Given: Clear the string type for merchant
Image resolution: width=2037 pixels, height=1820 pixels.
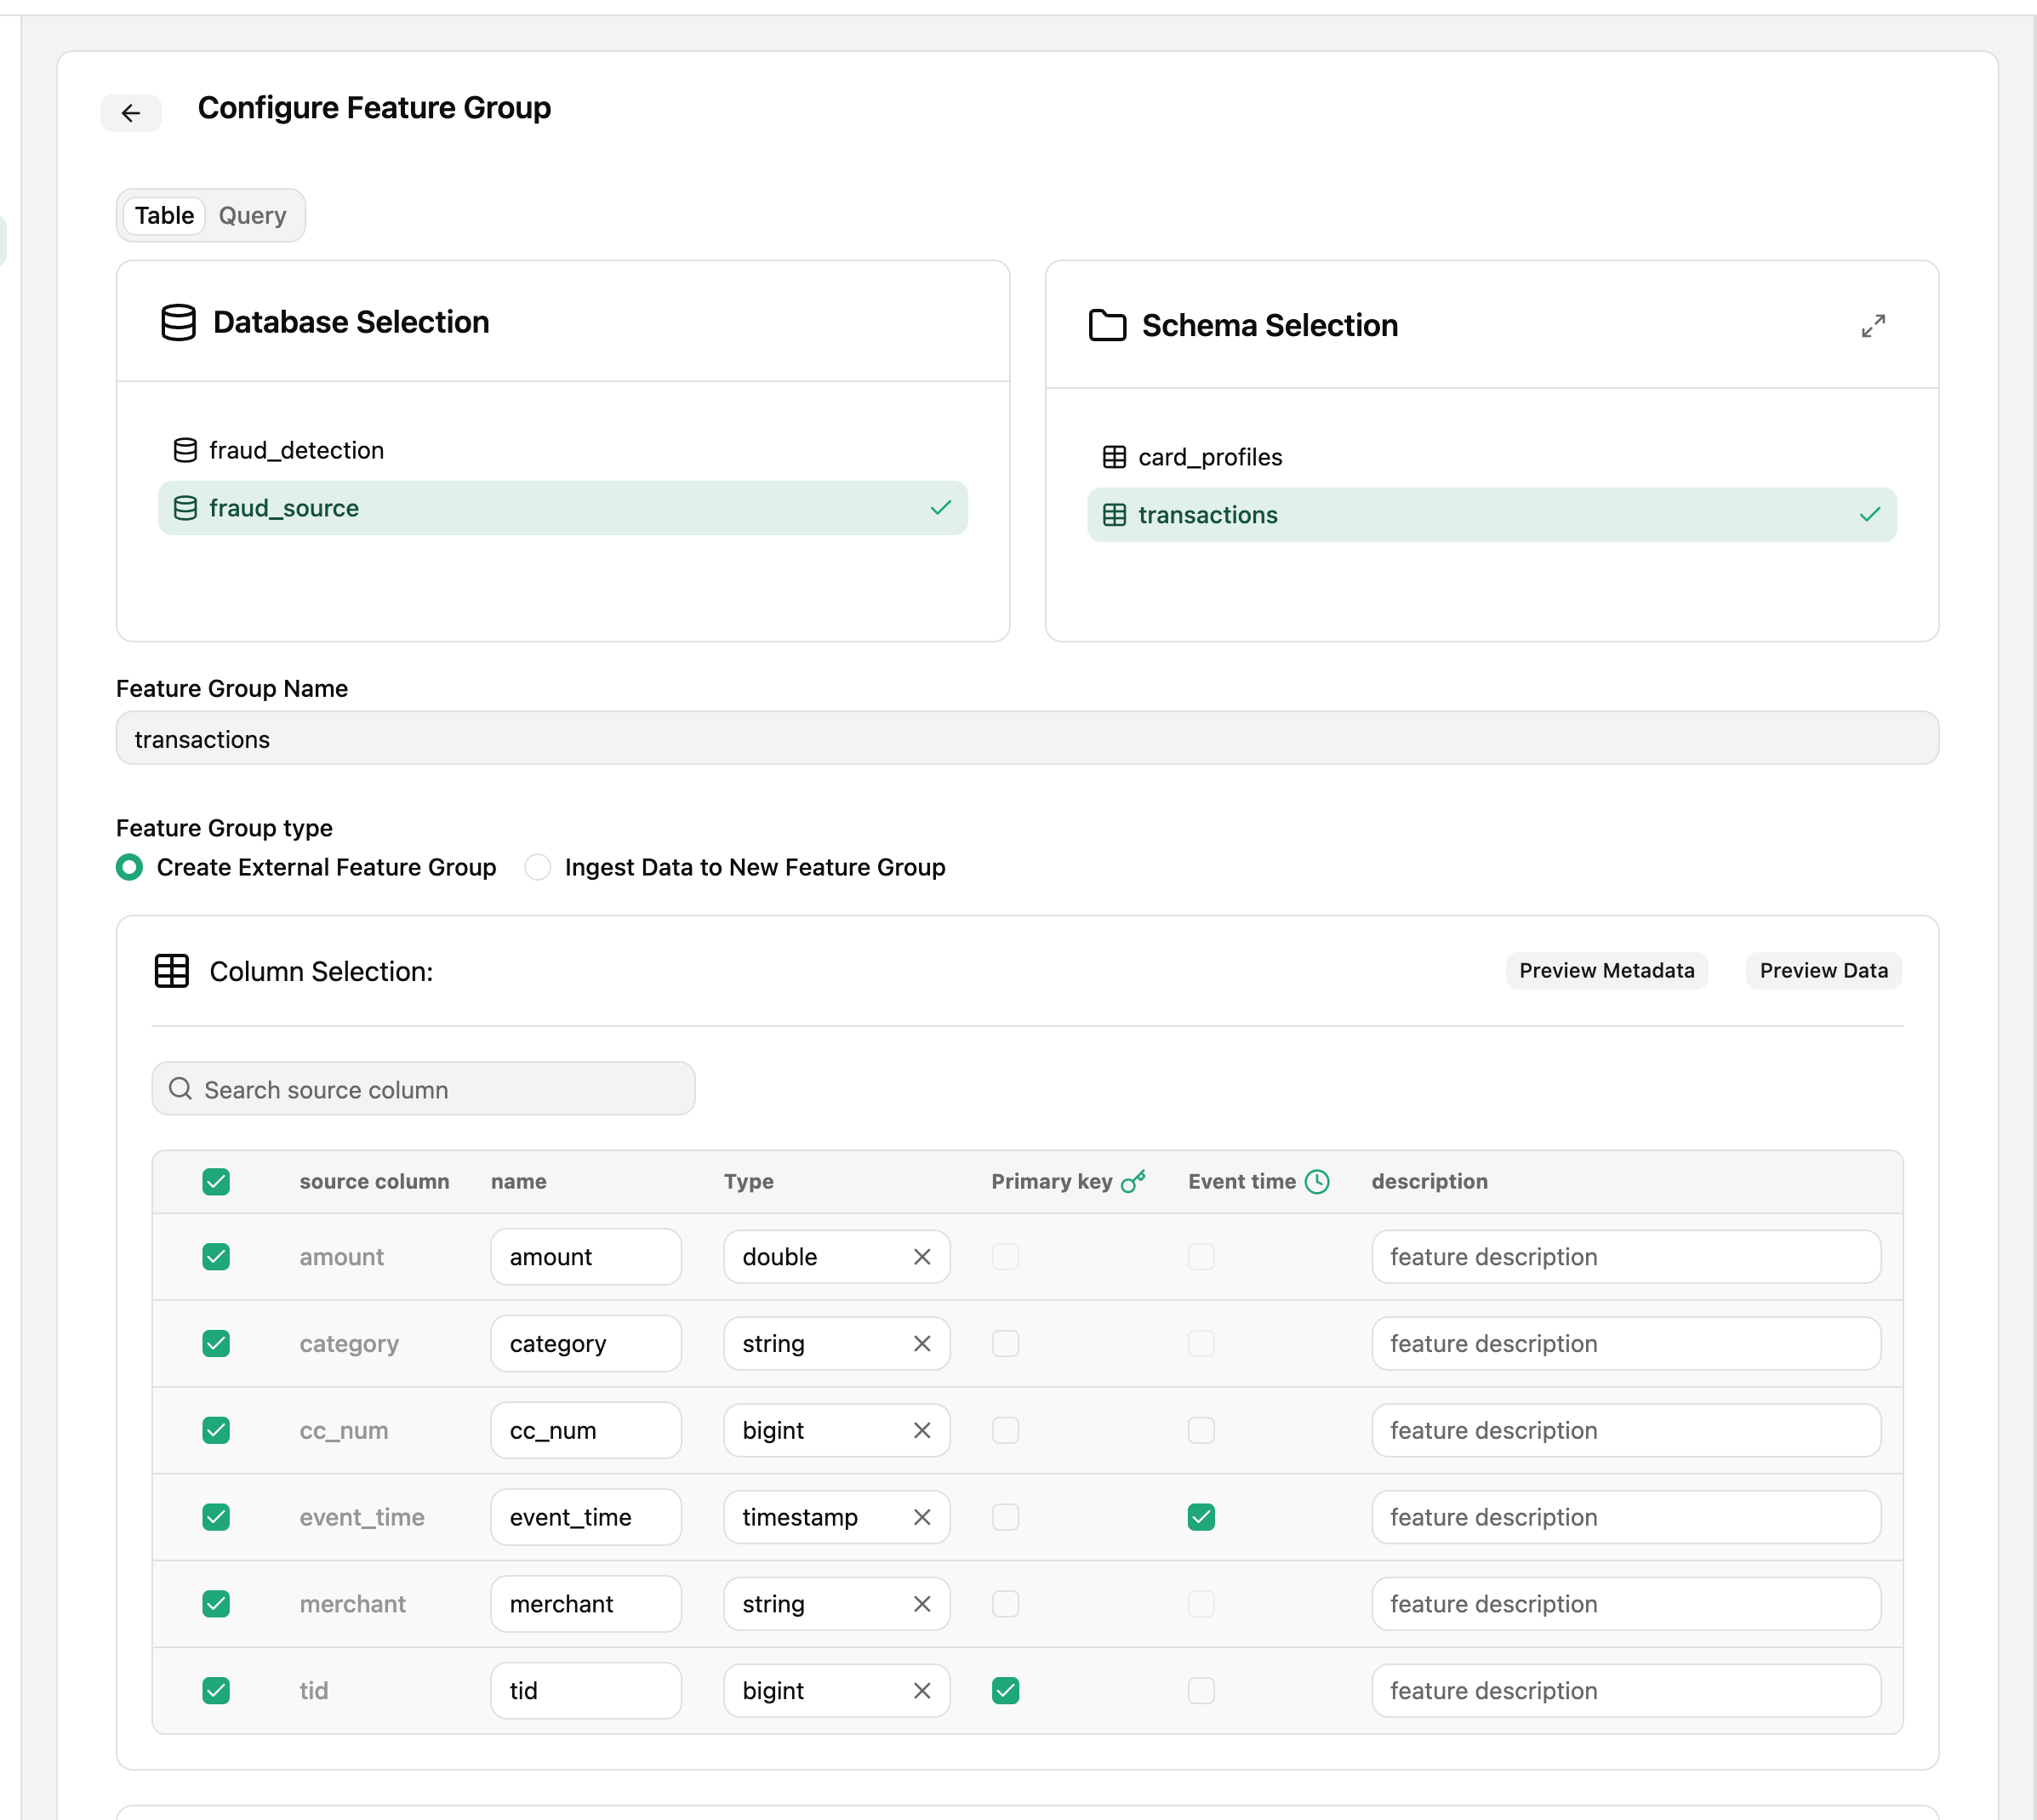Looking at the screenshot, I should tap(922, 1605).
